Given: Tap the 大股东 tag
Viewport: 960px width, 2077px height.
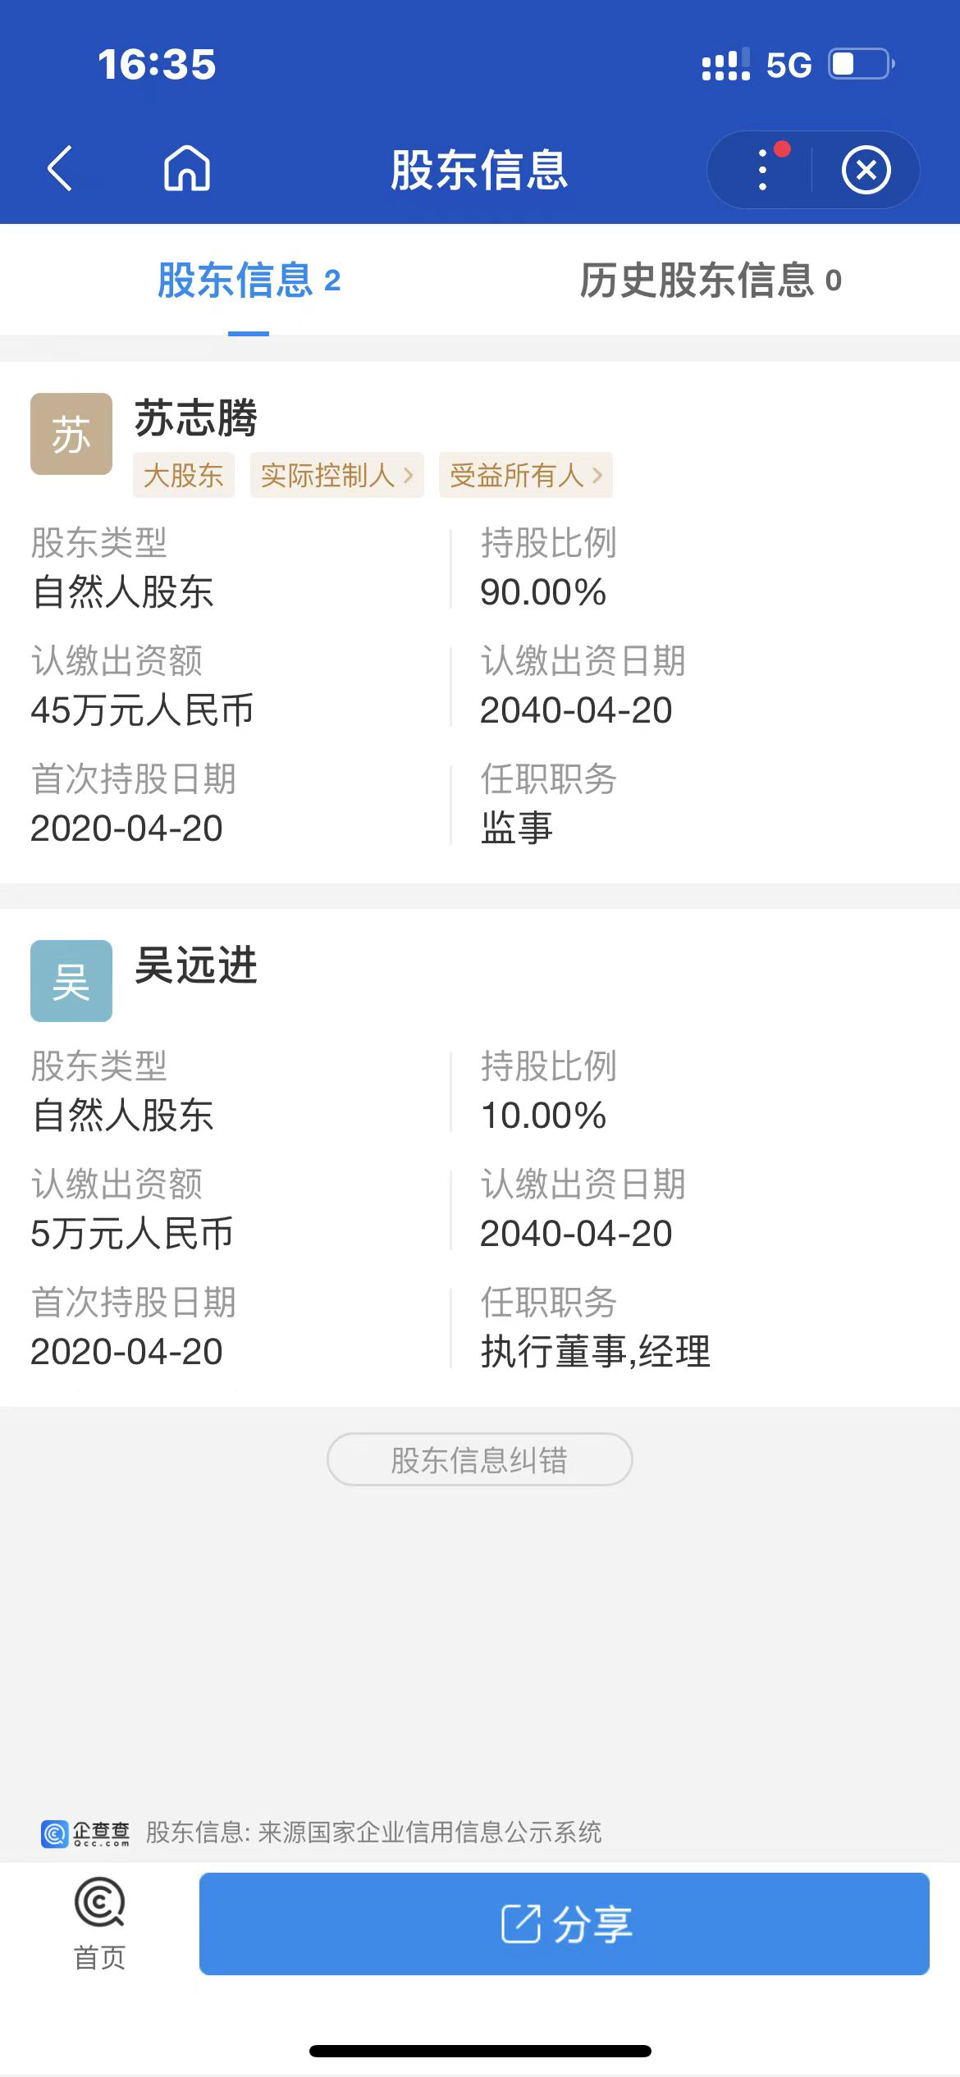Looking at the screenshot, I should [184, 475].
